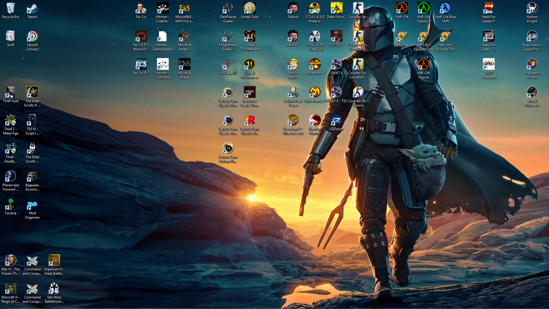The height and width of the screenshot is (309, 549).
Task: Select the Shadow Warrior shortcut
Action: (x=315, y=120)
